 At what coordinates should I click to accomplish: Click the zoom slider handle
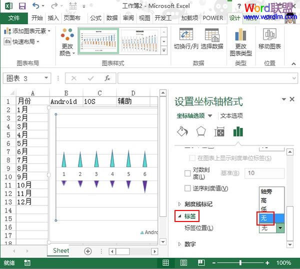click(x=240, y=262)
